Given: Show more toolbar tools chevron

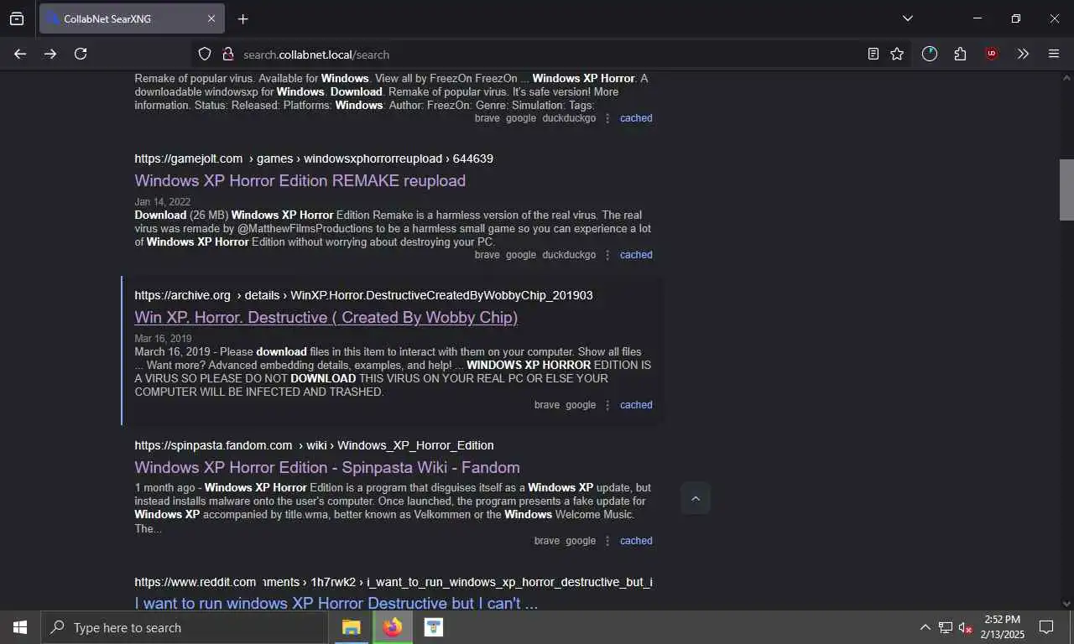Looking at the screenshot, I should click(x=1023, y=54).
